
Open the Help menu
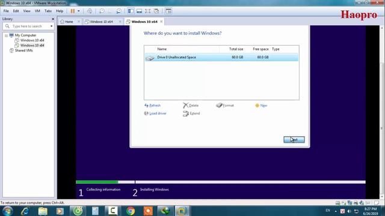60,11
